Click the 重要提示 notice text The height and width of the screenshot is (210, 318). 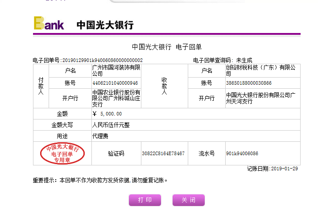point(100,180)
